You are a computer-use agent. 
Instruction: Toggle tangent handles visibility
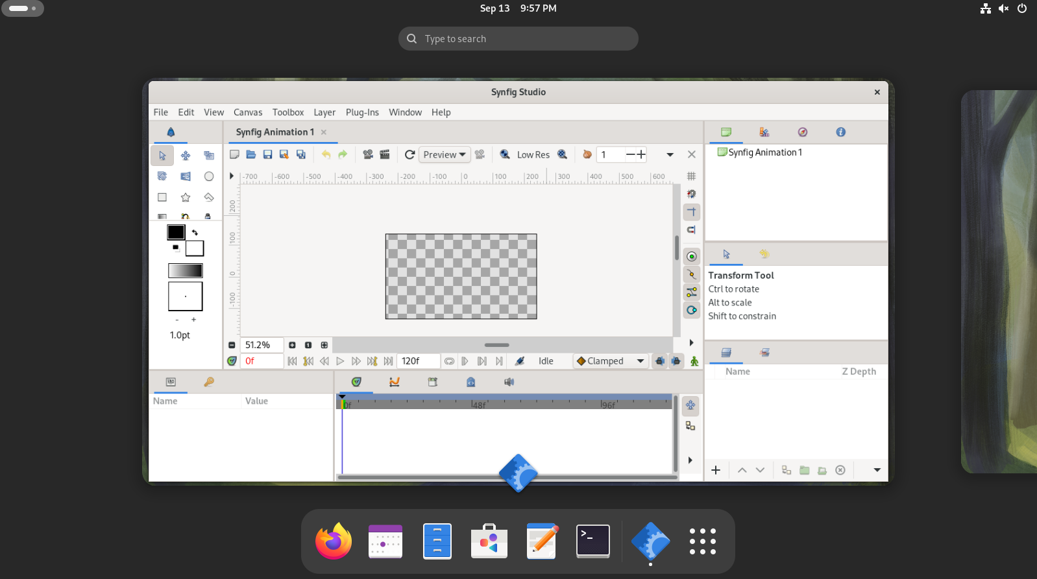click(x=692, y=292)
